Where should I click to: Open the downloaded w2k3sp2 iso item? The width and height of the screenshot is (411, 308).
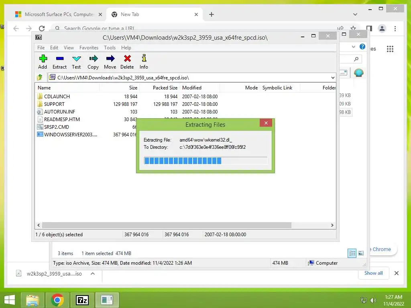tap(49, 274)
